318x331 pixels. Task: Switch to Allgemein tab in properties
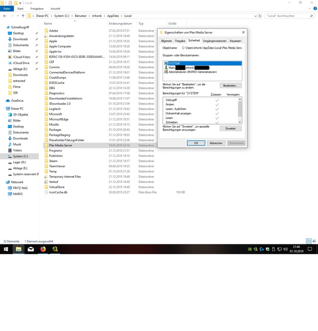pyautogui.click(x=166, y=41)
